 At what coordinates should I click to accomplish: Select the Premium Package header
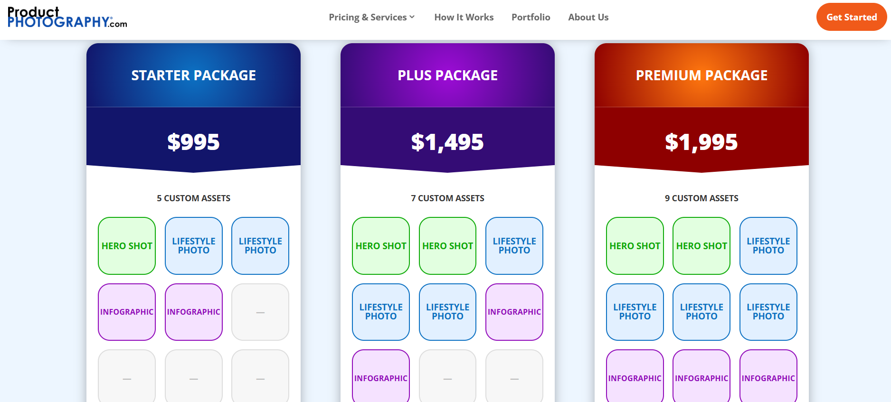tap(702, 75)
